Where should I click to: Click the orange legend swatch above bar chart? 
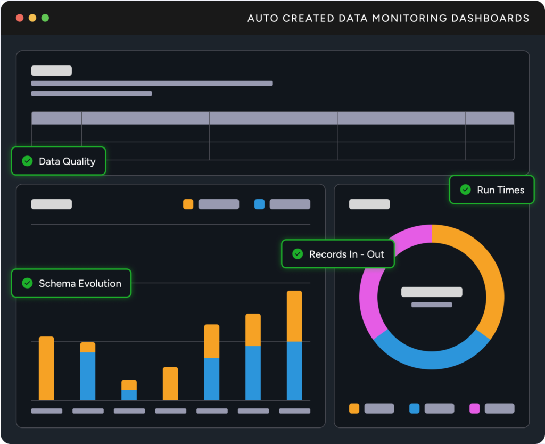click(188, 204)
